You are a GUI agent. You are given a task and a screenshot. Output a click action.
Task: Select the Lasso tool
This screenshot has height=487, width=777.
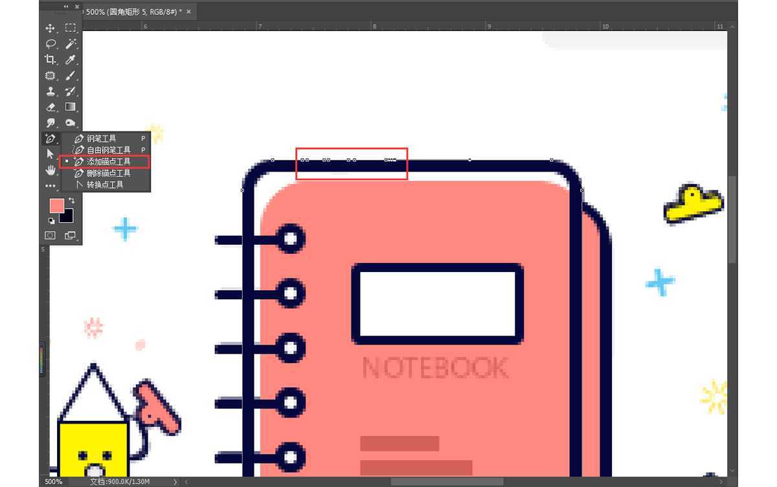tap(51, 44)
